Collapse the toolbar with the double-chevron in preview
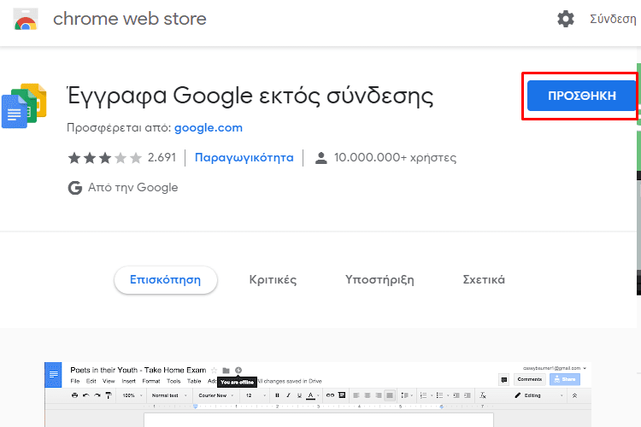The width and height of the screenshot is (641, 427). [x=574, y=395]
